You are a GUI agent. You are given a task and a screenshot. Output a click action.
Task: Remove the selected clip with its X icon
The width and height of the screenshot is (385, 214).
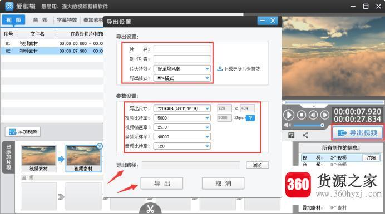click(x=100, y=146)
